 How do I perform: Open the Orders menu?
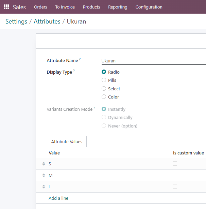click(x=40, y=7)
